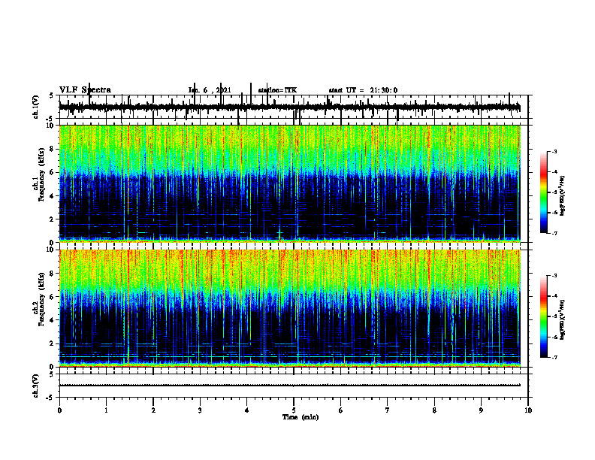
Task: Click the "-7" label on ch.1 colorbar
Action: point(554,233)
